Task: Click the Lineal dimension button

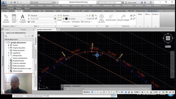Action: pyautogui.click(x=66, y=22)
